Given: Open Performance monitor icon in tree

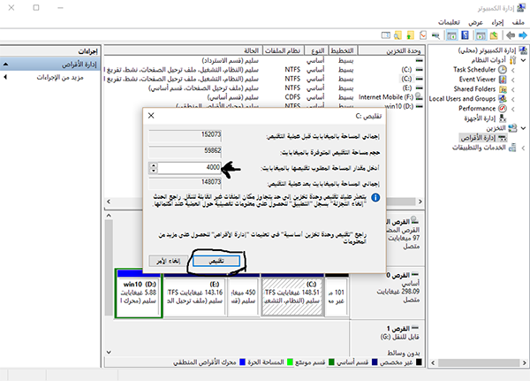Looking at the screenshot, I should pyautogui.click(x=503, y=108).
